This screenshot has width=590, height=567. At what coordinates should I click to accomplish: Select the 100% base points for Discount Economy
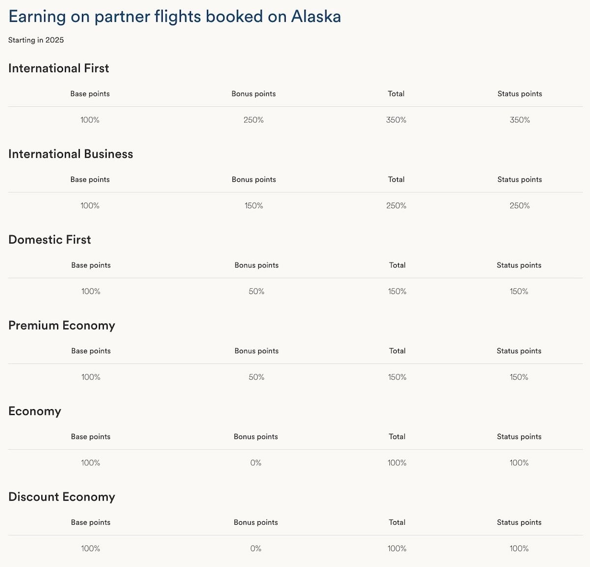[x=90, y=548]
